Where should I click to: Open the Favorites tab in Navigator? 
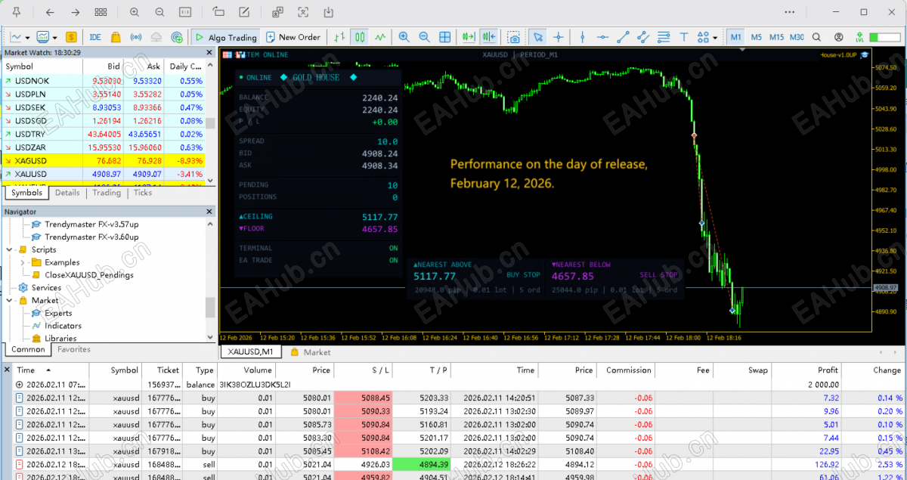point(74,349)
